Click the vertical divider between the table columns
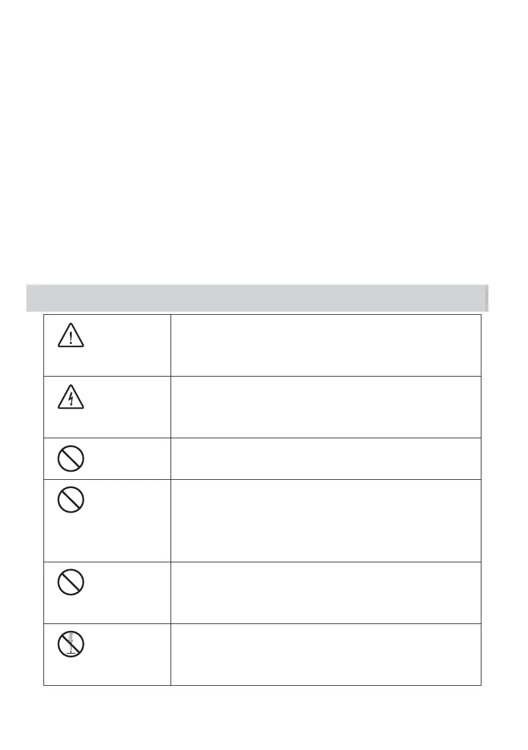The image size is (528, 750). coord(171,504)
